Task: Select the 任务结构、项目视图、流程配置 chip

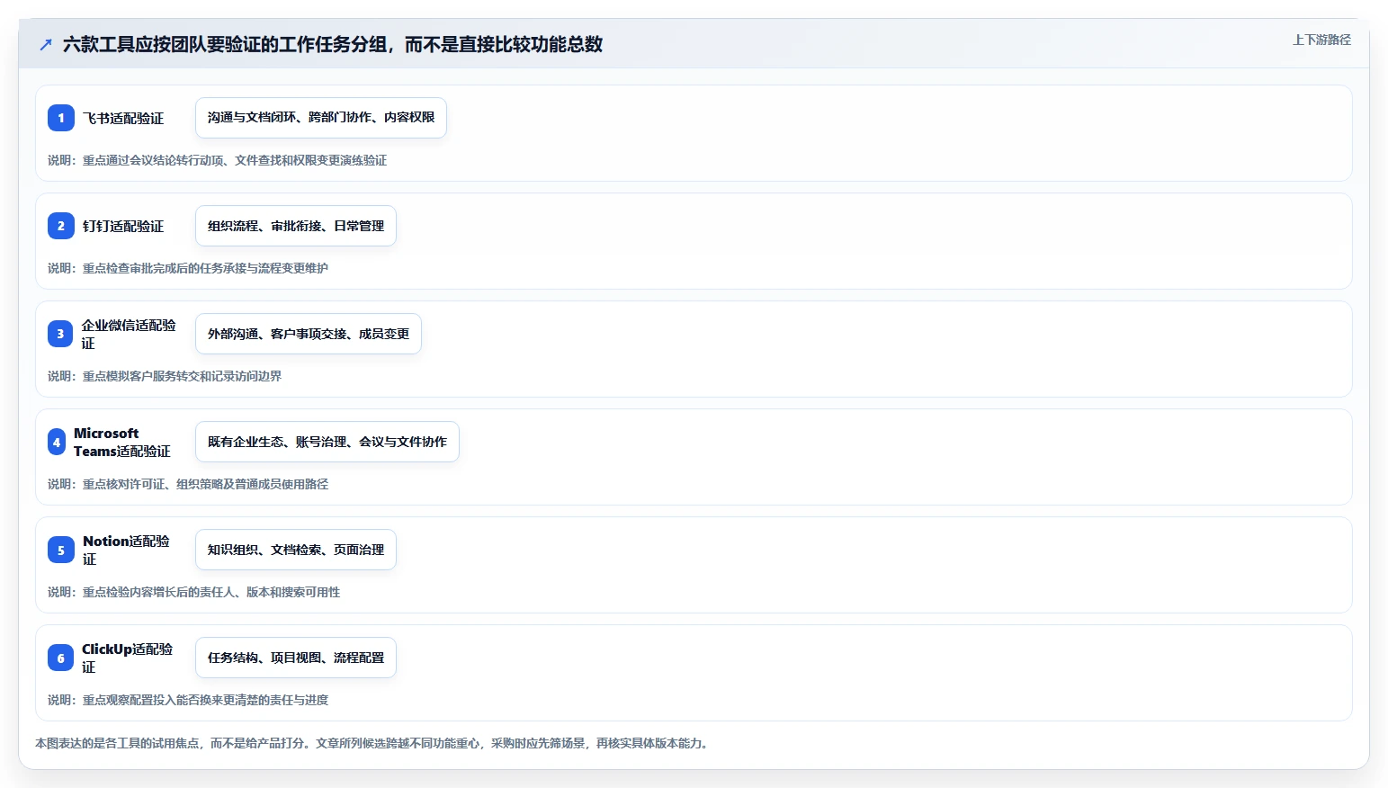Action: tap(296, 658)
